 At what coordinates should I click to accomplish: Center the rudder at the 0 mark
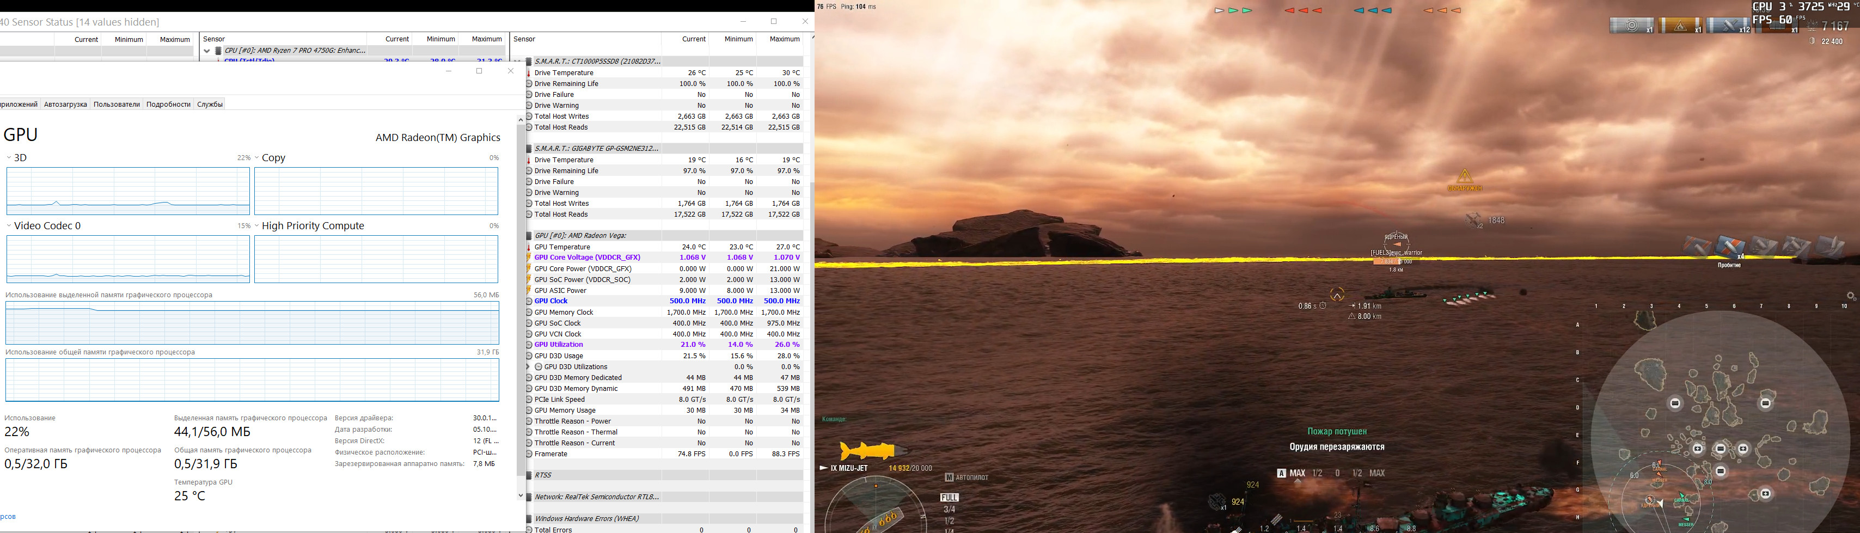coord(1337,473)
